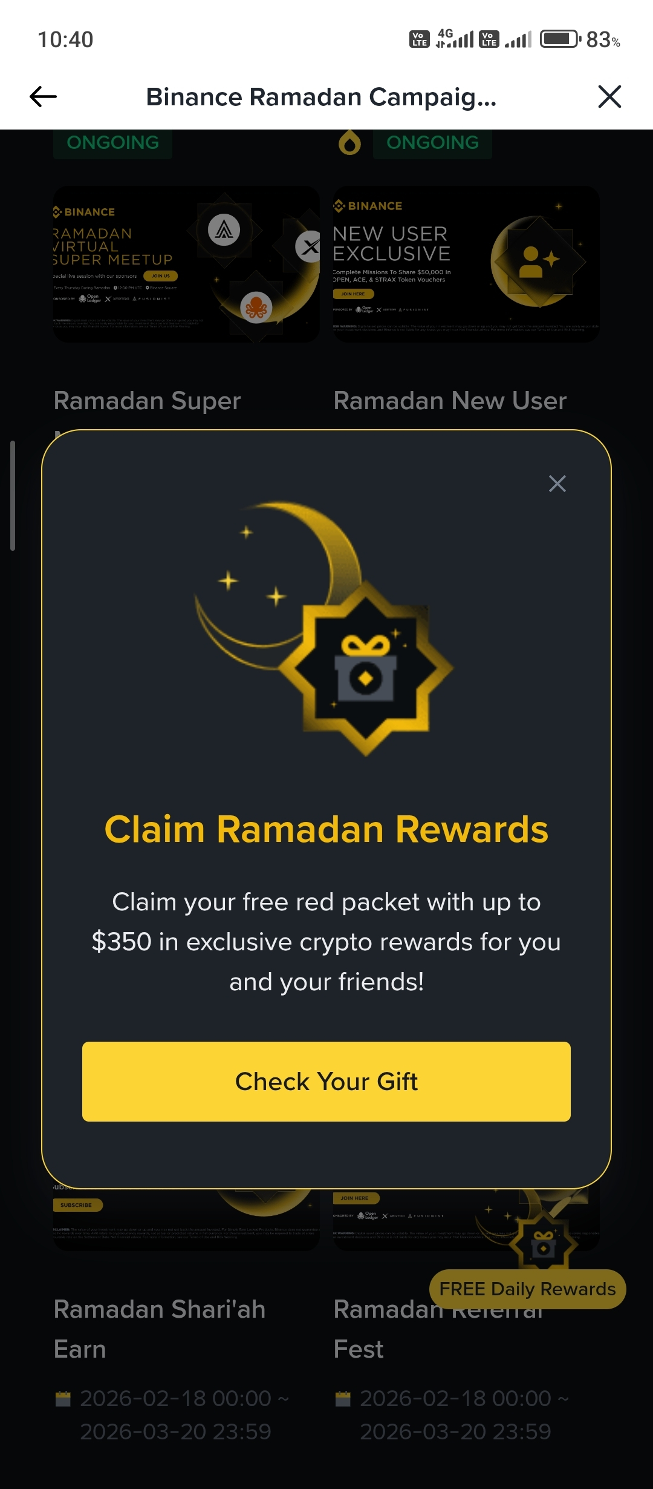653x1489 pixels.
Task: Select the right ONGOING status tag
Action: coord(432,143)
